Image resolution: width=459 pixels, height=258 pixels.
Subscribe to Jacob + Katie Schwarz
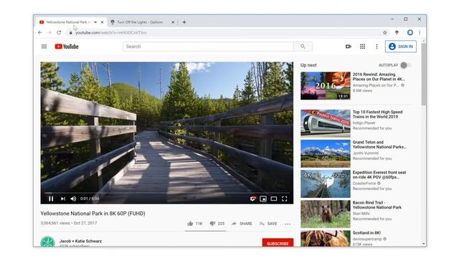pos(278,242)
